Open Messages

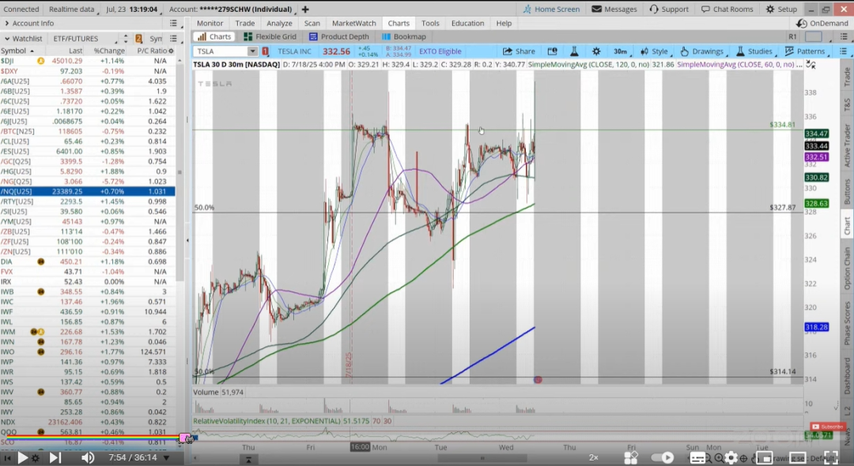point(614,9)
